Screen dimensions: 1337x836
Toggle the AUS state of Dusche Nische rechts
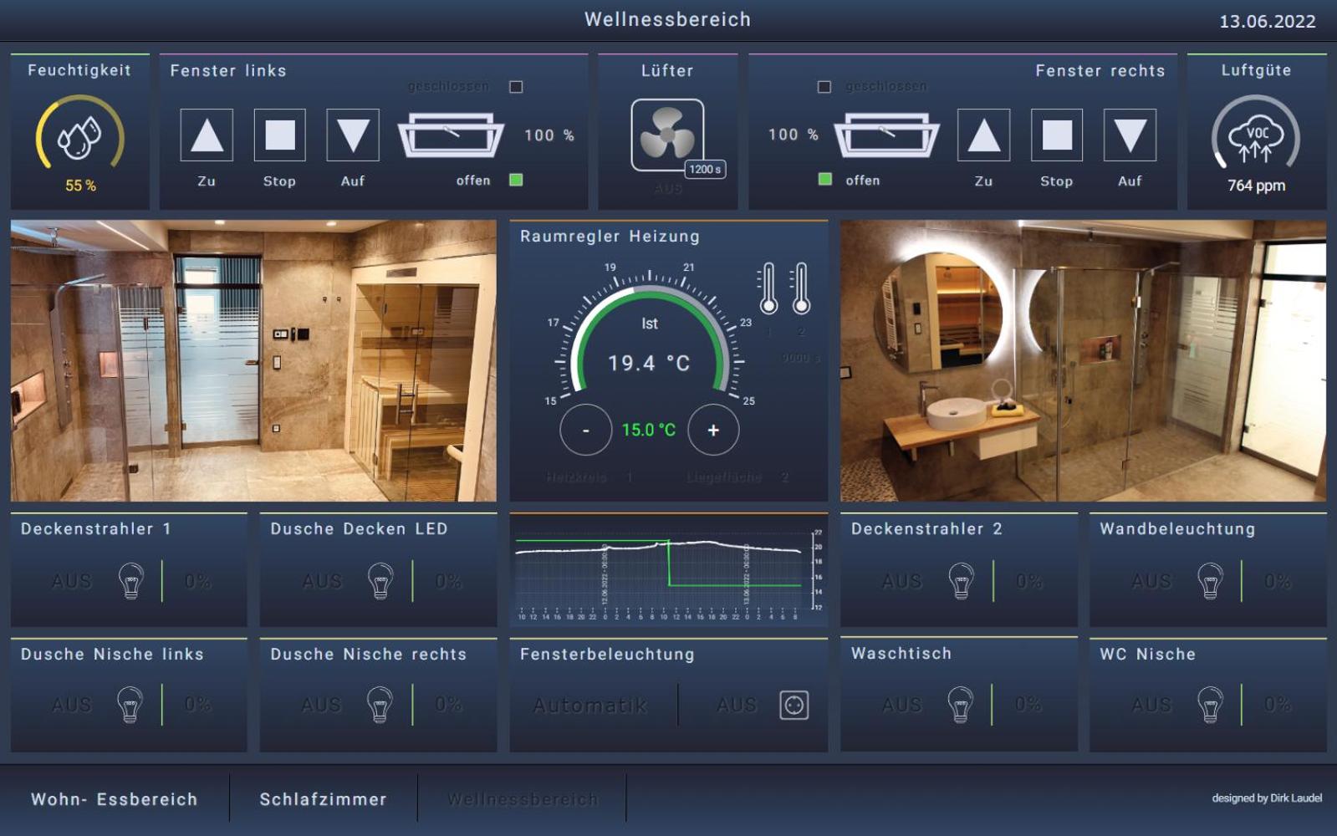[x=321, y=705]
